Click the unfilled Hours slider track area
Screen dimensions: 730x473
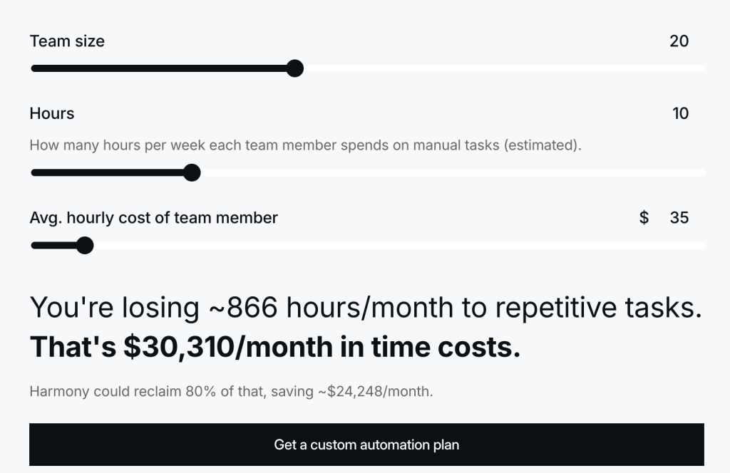449,172
